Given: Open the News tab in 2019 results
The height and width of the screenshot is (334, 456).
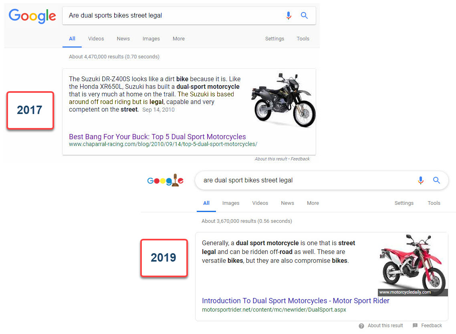Looking at the screenshot, I should tap(287, 203).
